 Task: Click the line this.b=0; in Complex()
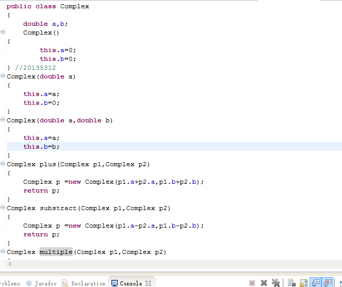coord(58,59)
